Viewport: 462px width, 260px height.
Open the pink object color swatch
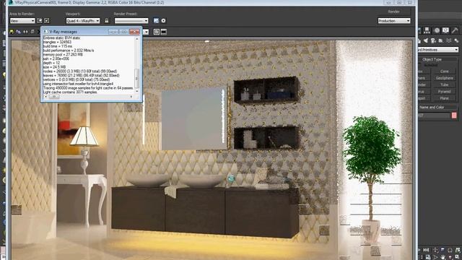pos(454,116)
